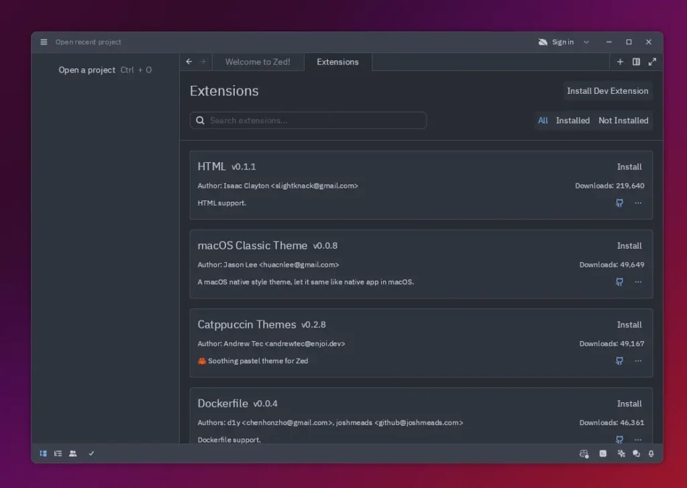Click the Install Dev Extension button
Screen dimensions: 687x488
607,91
